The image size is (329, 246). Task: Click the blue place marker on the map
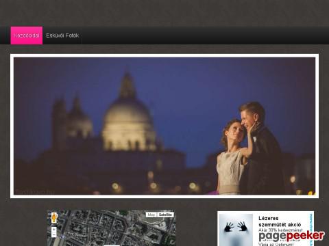(63, 237)
